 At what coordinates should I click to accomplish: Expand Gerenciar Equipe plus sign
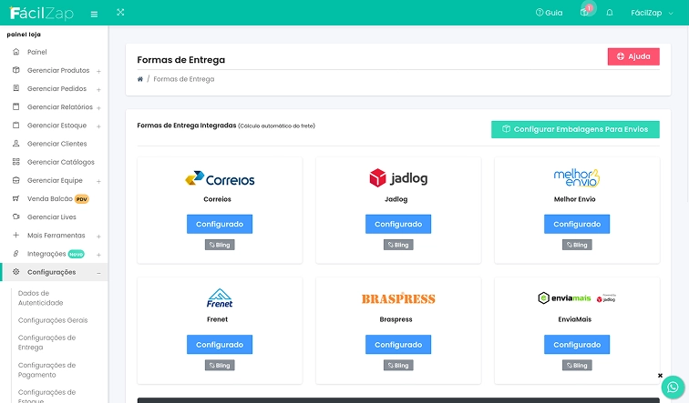click(98, 181)
